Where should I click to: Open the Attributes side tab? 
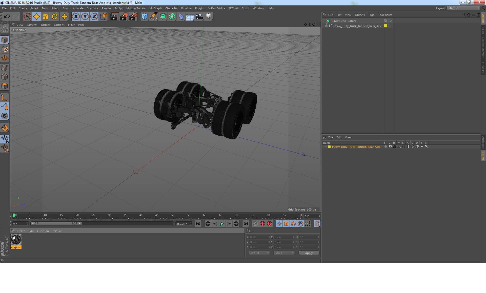click(x=483, y=142)
